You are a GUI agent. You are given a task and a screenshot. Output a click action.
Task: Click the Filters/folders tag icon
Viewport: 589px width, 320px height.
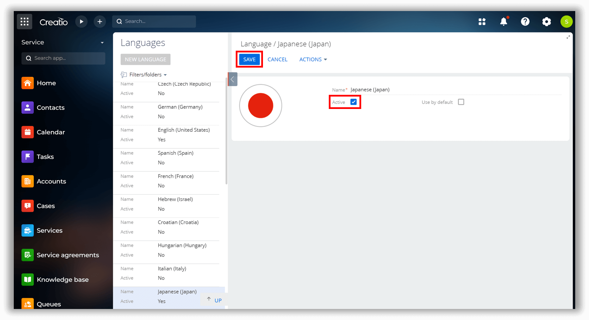pyautogui.click(x=124, y=75)
